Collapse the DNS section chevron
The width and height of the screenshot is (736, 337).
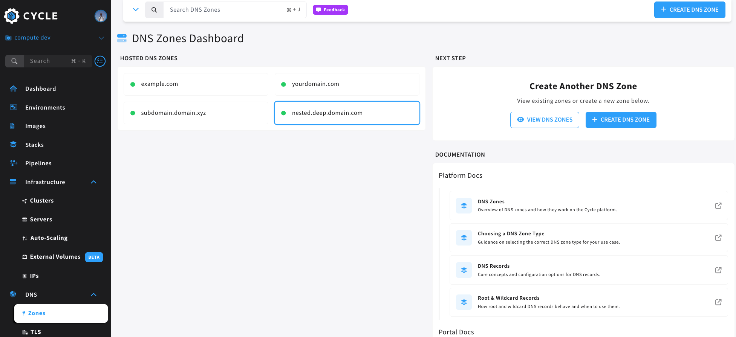(x=94, y=294)
